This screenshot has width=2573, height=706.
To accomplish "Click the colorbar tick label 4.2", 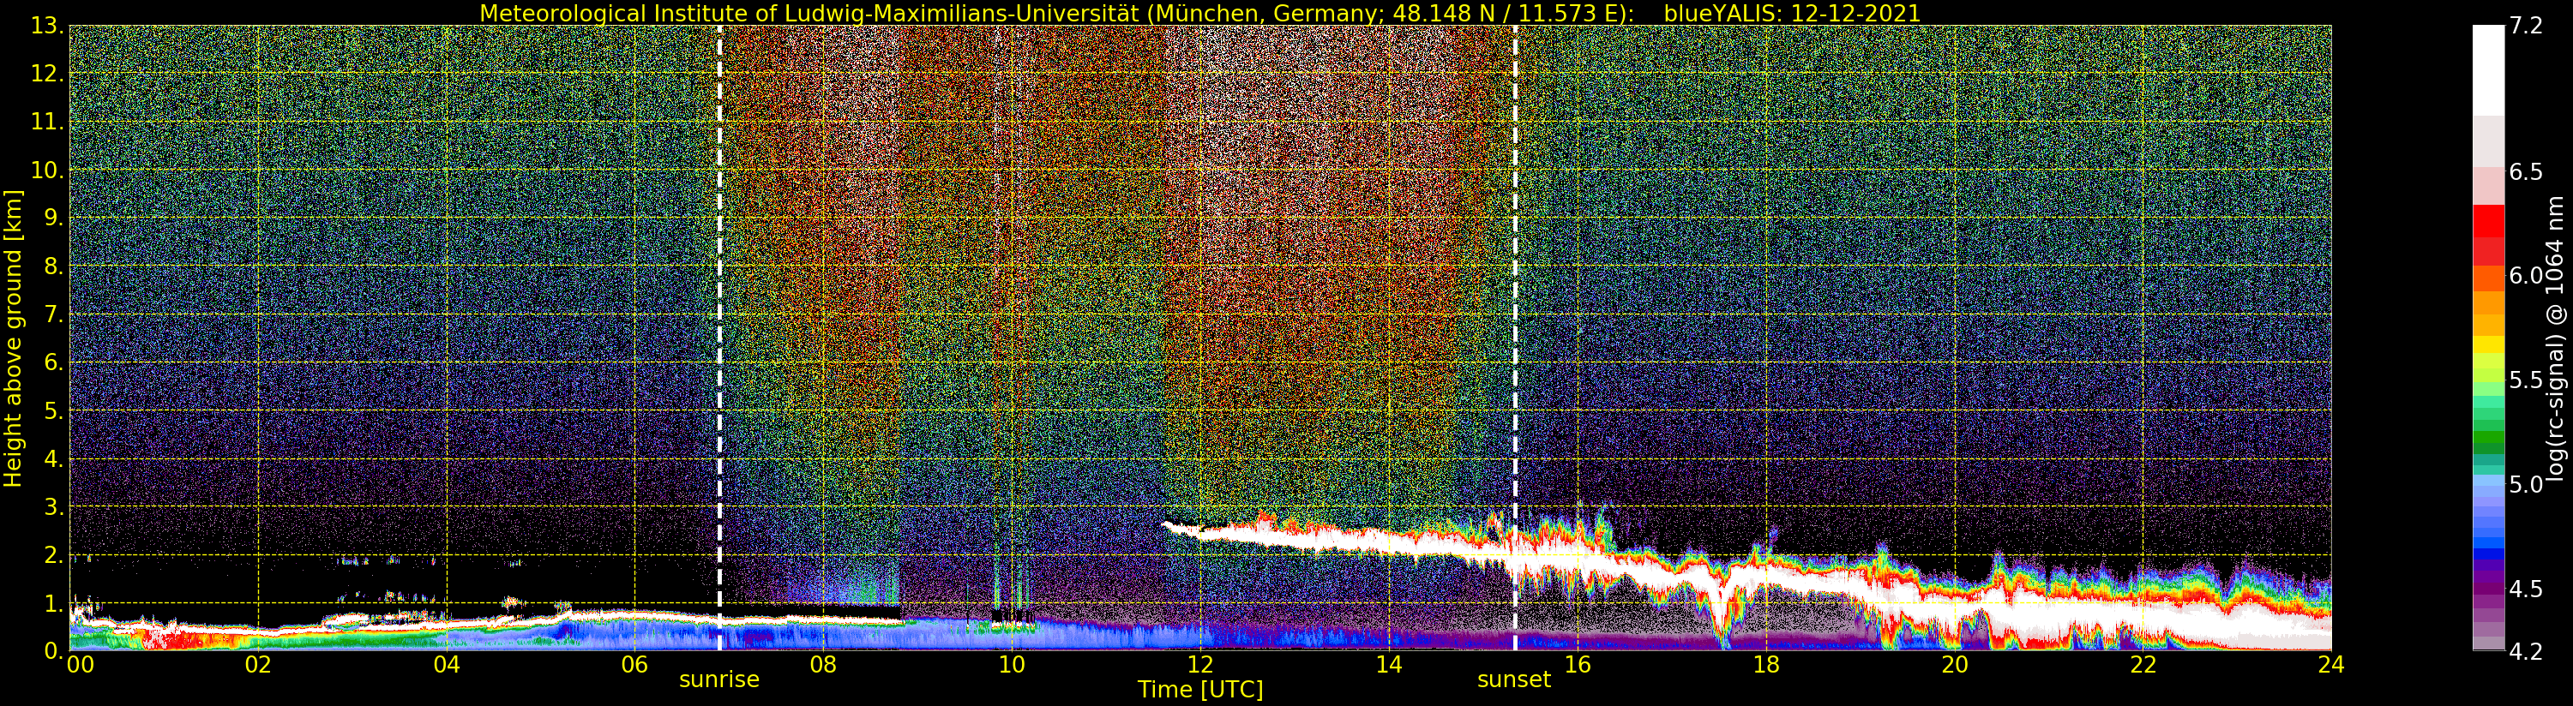I will tap(2526, 651).
